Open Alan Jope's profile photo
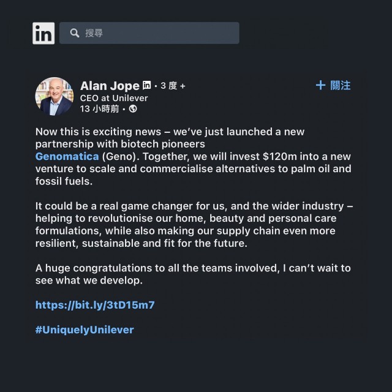 coord(54,96)
